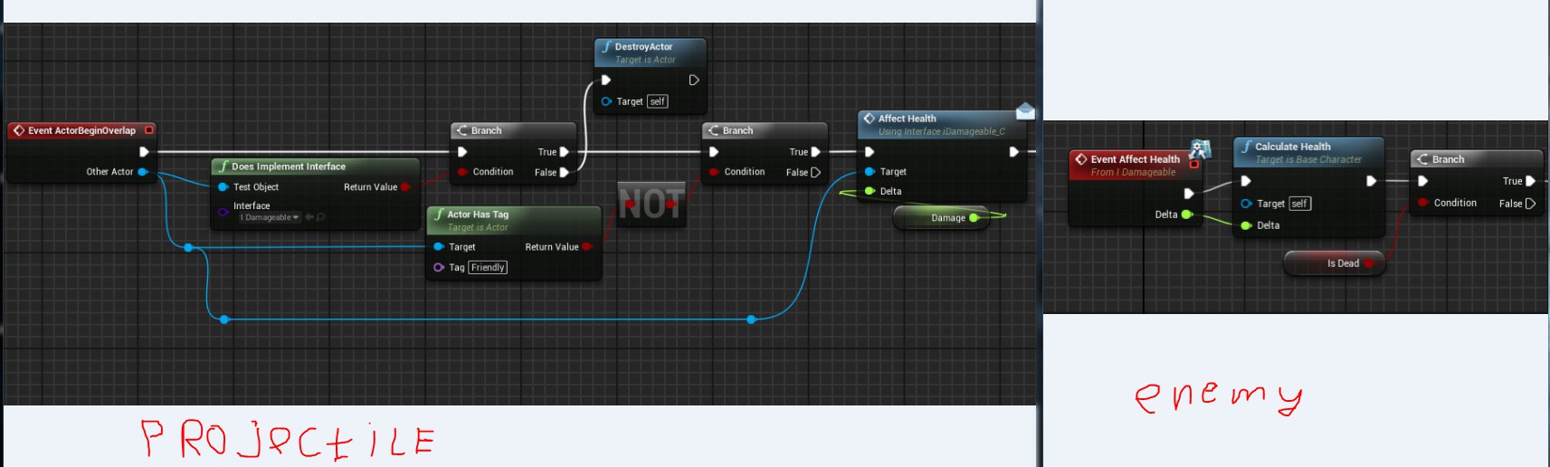This screenshot has width=1550, height=467.
Task: Click the red Is Dead variable pin
Action: coord(1368,263)
